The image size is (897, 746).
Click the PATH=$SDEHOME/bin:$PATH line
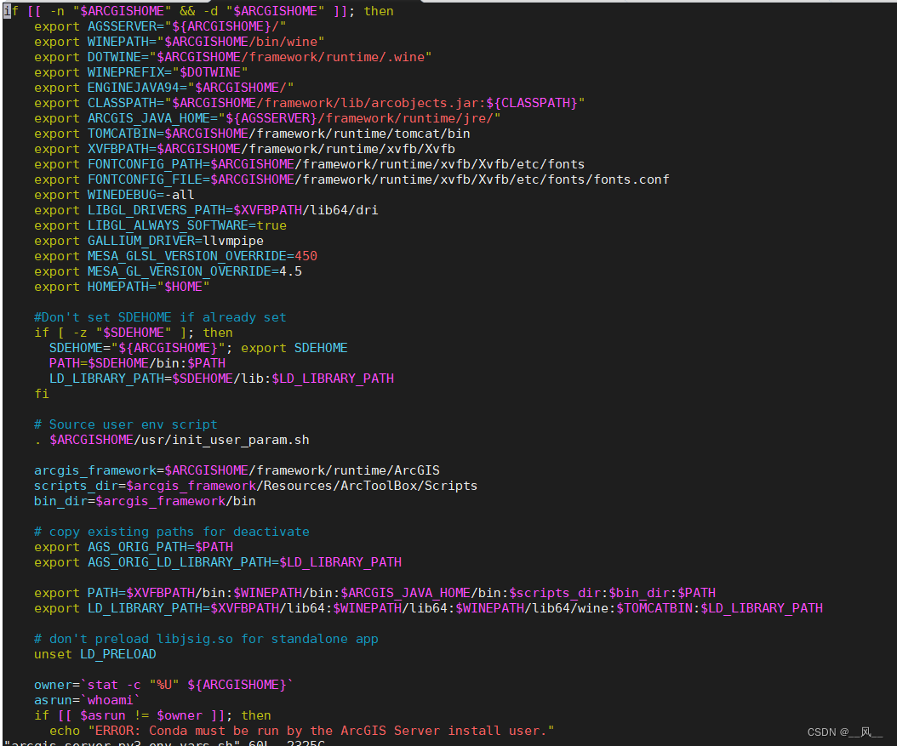[x=137, y=363]
